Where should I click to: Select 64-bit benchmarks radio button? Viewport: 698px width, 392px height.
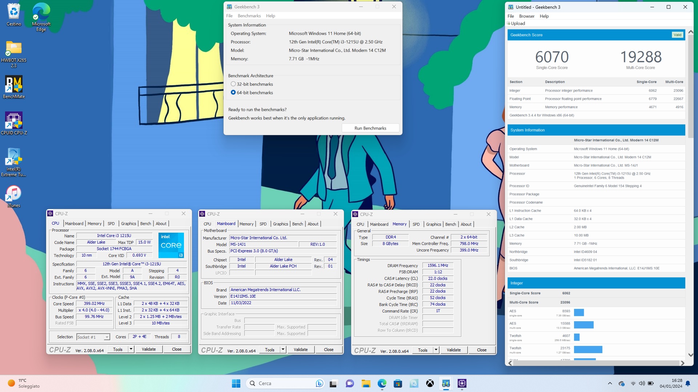pos(233,92)
